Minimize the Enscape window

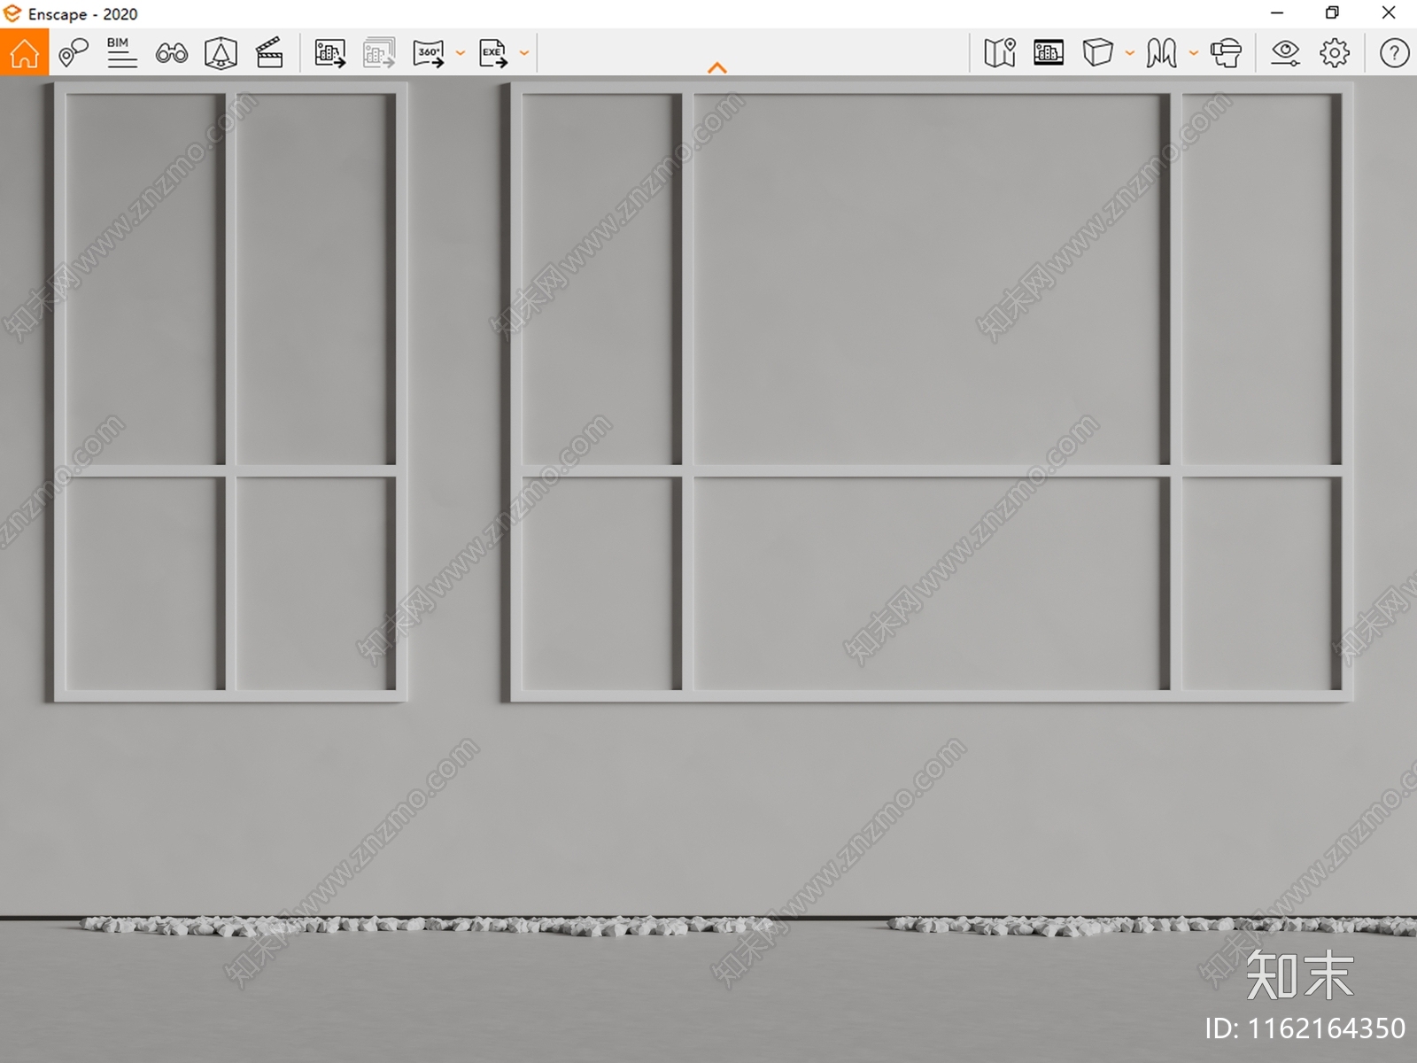(1277, 13)
